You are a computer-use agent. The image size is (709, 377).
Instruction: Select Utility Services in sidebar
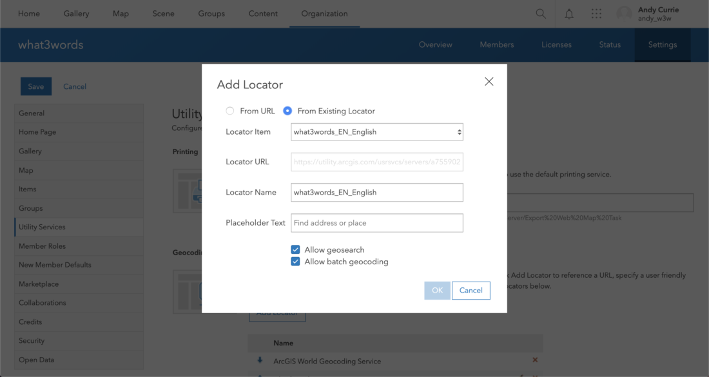pos(79,227)
